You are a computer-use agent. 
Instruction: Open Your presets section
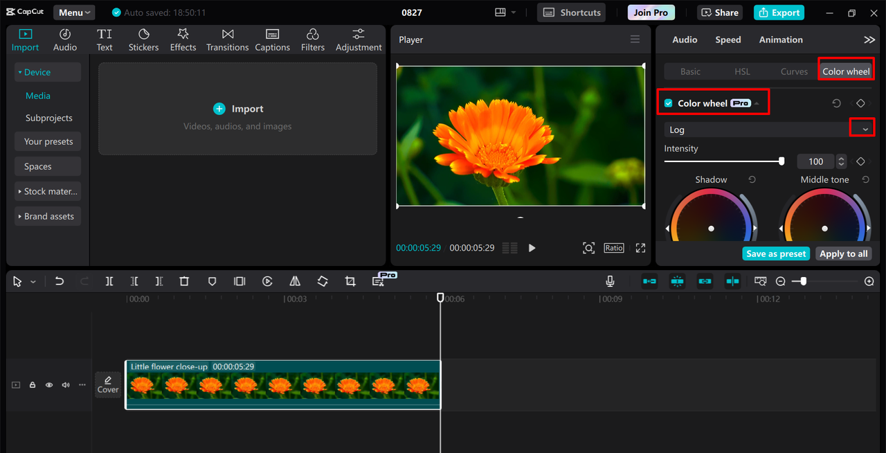tap(48, 141)
